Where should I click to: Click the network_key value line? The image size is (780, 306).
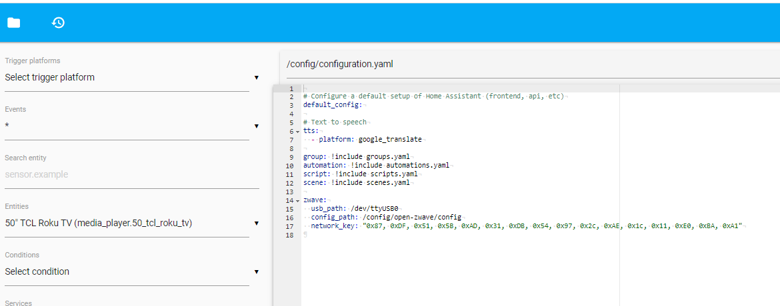[527, 226]
